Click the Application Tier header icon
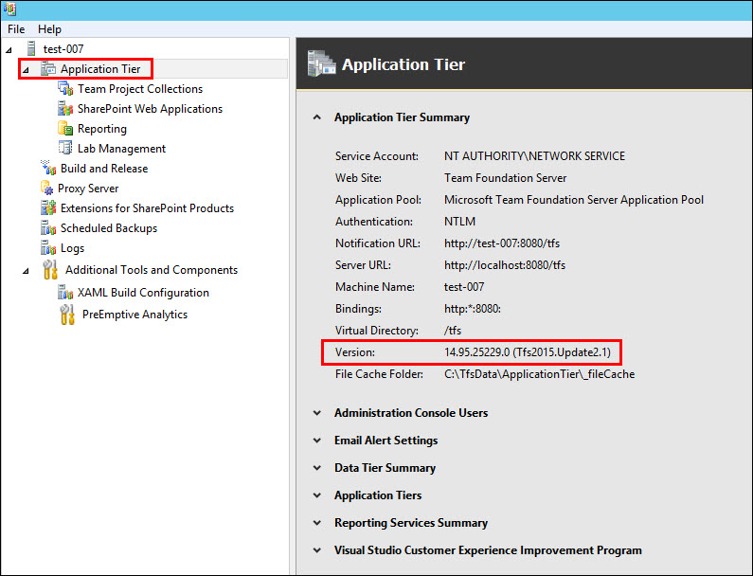 click(321, 63)
